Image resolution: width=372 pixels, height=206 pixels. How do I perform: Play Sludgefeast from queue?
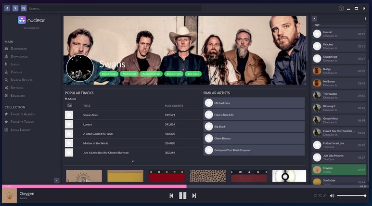pos(339,59)
